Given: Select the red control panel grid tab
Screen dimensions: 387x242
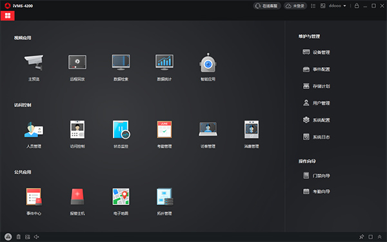Looking at the screenshot, I should pyautogui.click(x=8, y=15).
